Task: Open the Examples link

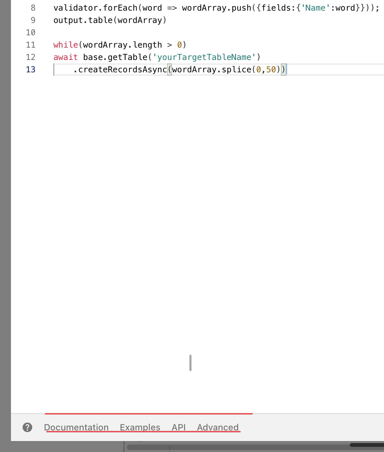Action: (140, 427)
